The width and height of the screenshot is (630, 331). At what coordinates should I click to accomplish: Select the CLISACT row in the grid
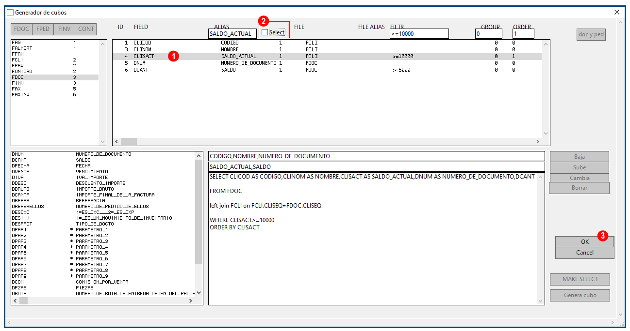click(x=327, y=56)
